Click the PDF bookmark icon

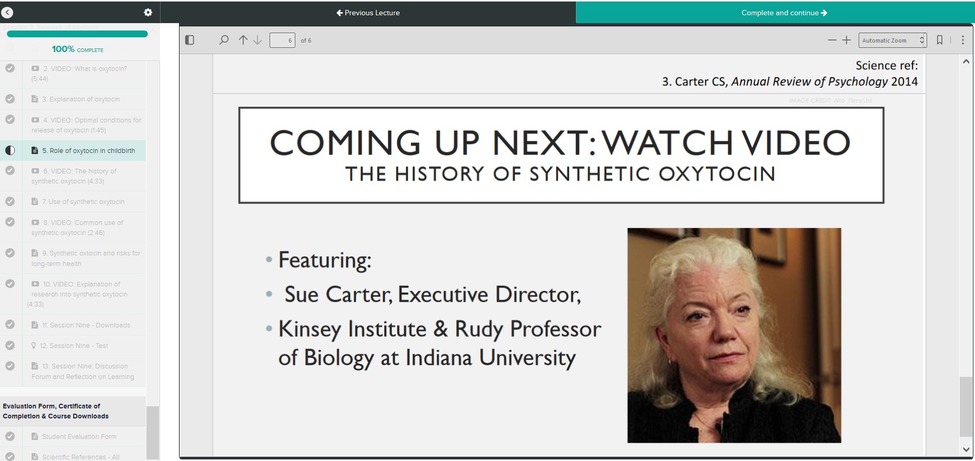pos(940,40)
